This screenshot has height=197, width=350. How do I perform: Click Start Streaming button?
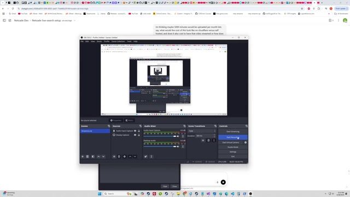(233, 131)
